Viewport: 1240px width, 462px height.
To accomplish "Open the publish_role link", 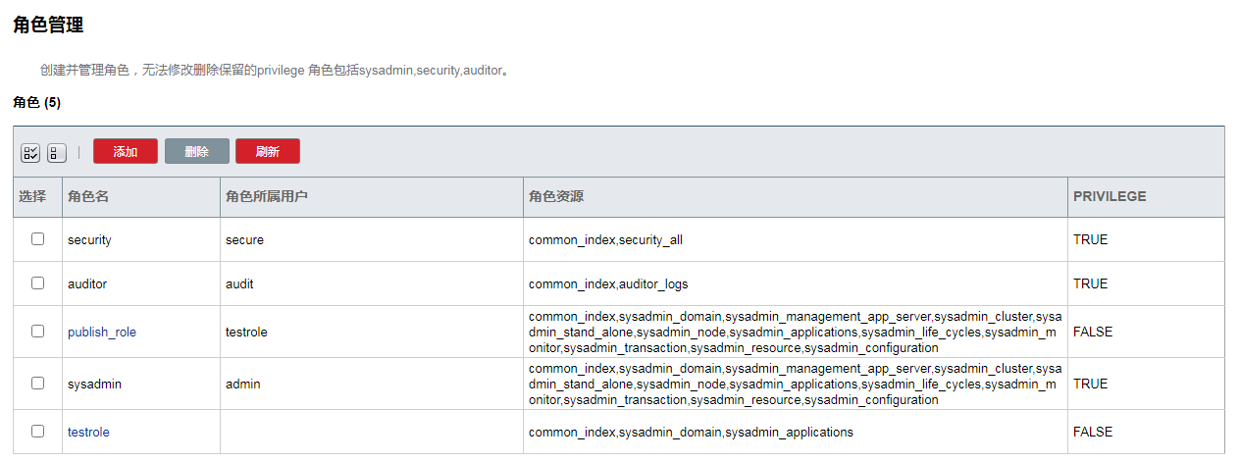I will [102, 333].
